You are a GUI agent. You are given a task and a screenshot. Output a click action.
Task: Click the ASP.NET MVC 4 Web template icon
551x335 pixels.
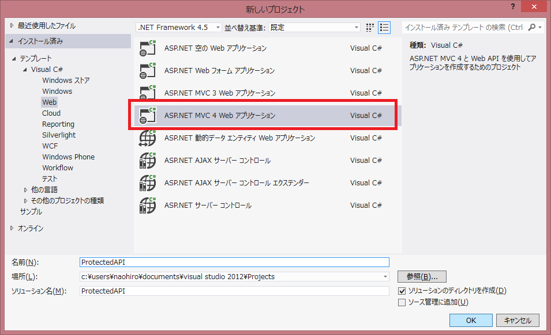click(x=148, y=115)
